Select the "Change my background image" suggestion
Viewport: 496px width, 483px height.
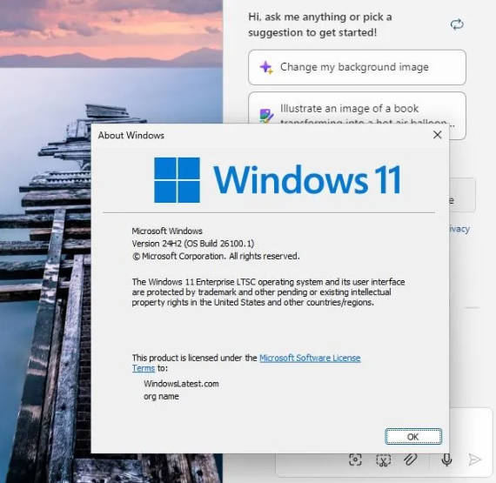click(357, 67)
